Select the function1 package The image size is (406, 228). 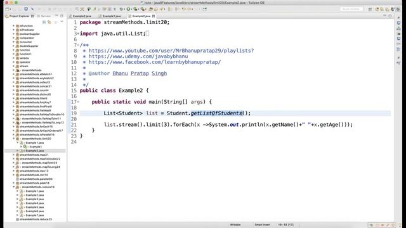[x=25, y=54]
